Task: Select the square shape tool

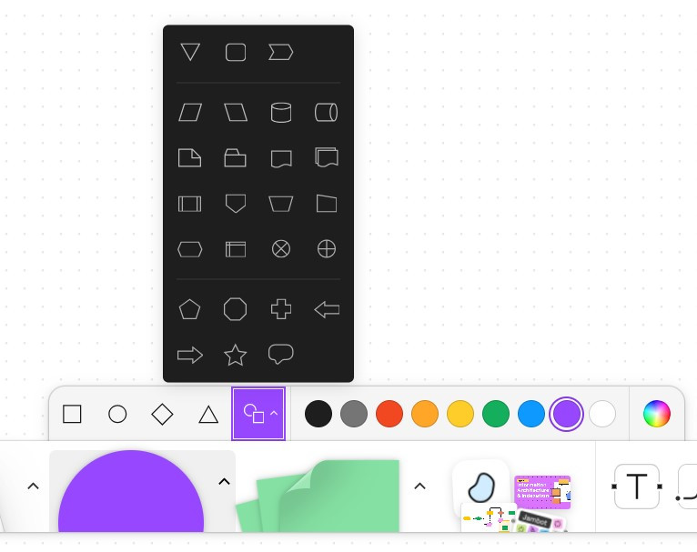Action: [72, 414]
